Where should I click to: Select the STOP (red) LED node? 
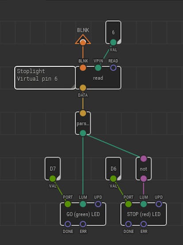point(144,214)
